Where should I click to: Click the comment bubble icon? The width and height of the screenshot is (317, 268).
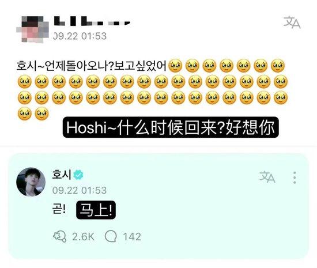(111, 236)
